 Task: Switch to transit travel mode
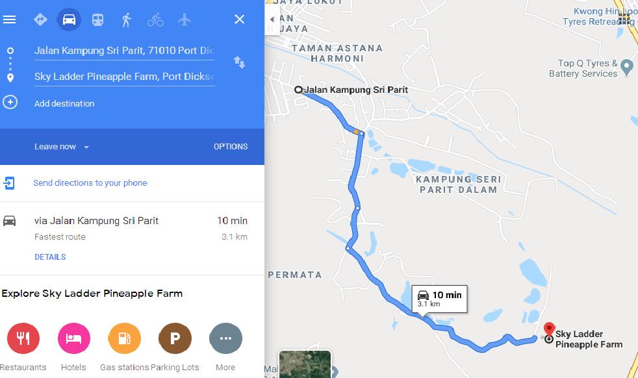pos(97,19)
